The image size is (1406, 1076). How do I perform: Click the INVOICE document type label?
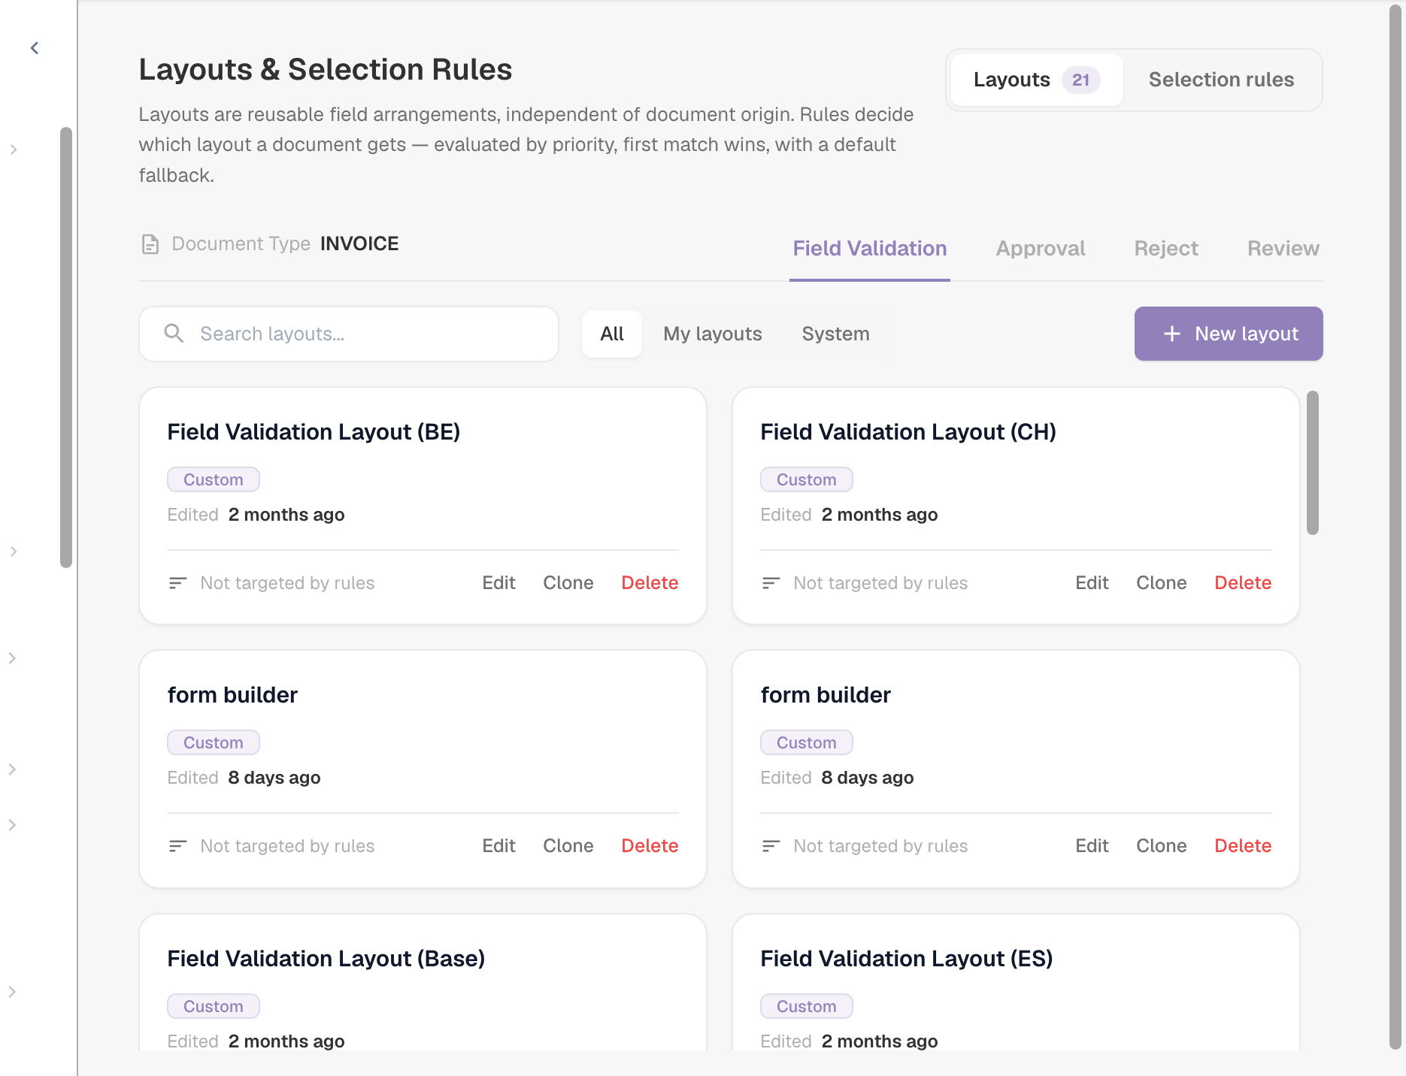pos(359,244)
